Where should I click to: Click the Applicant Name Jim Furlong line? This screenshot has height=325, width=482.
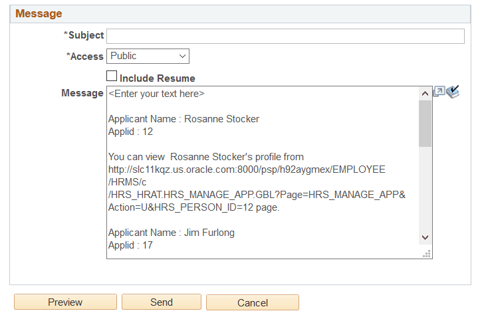tap(172, 233)
